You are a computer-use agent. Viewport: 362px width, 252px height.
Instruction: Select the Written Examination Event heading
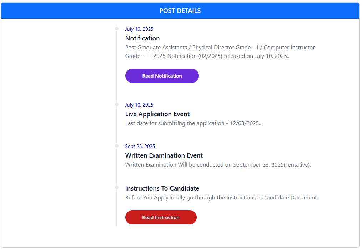164,155
